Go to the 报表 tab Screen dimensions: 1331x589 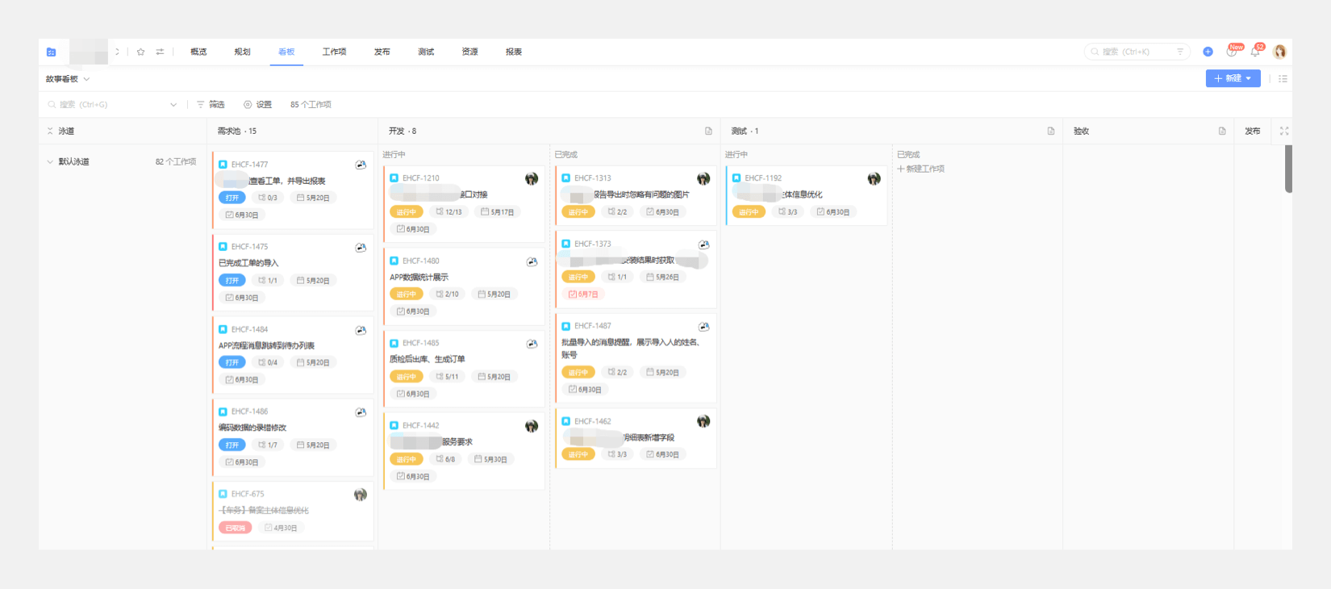tap(513, 52)
